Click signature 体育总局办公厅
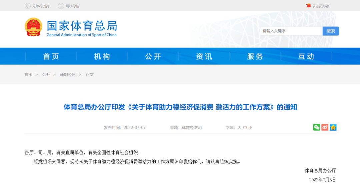Viewport: 360px width, 190px height. coord(321,170)
